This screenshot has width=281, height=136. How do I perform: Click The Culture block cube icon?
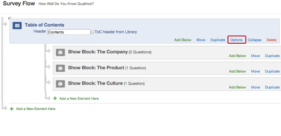(x=60, y=84)
